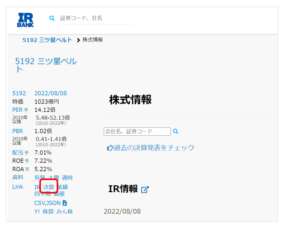Click the 5.22% ROA value
Screen dimensions: 284x228
43,169
